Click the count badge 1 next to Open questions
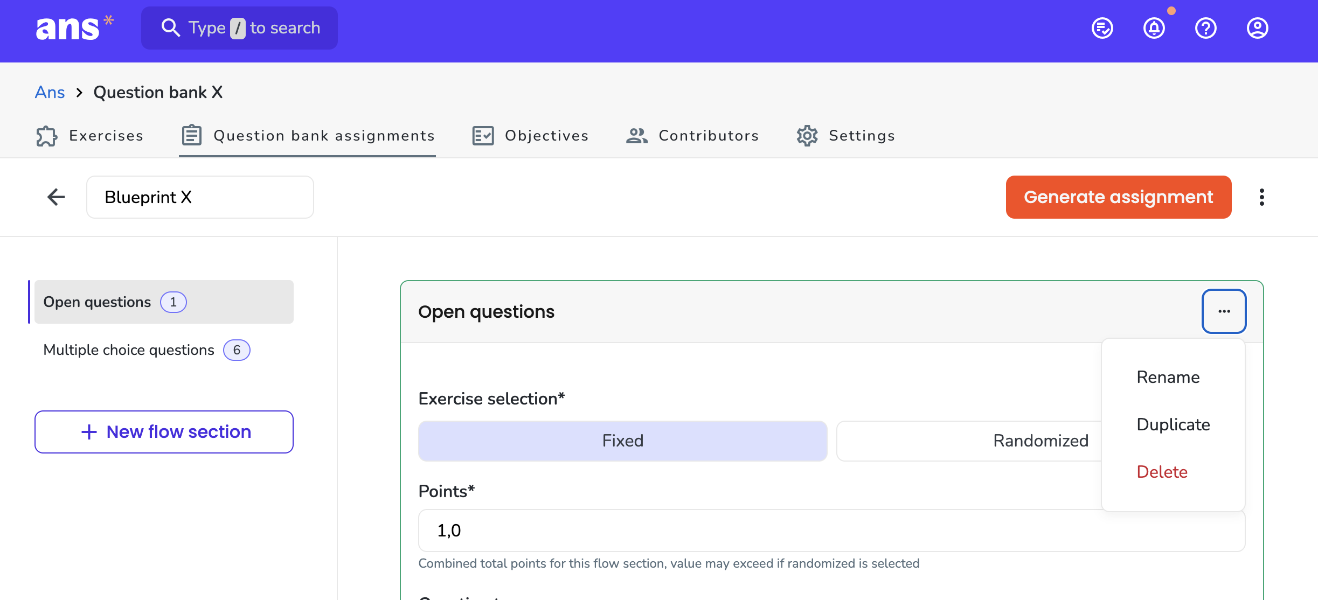Image resolution: width=1318 pixels, height=600 pixels. [173, 302]
